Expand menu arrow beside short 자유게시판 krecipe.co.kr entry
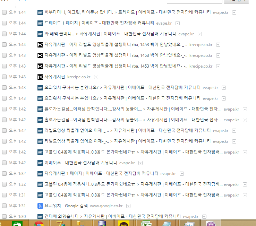The width and height of the screenshot is (256, 226). pyautogui.click(x=96, y=77)
